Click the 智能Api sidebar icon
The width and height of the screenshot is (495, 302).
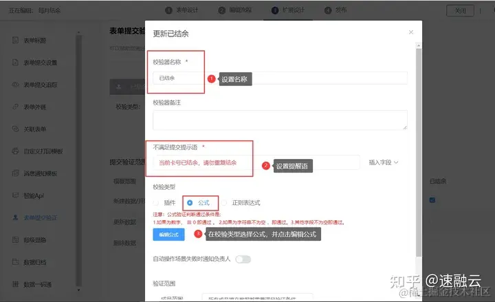click(15, 195)
